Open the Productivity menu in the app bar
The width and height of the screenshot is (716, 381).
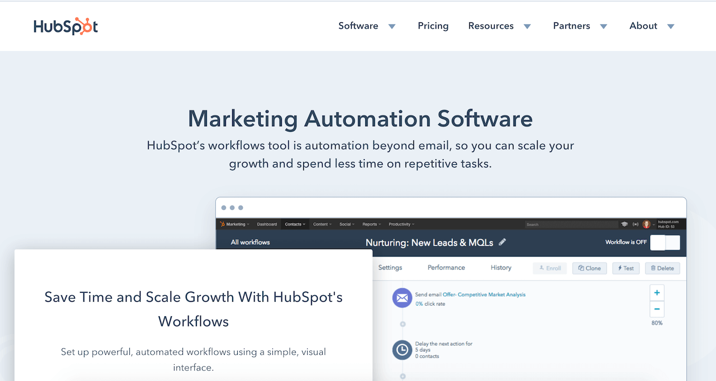(x=402, y=224)
